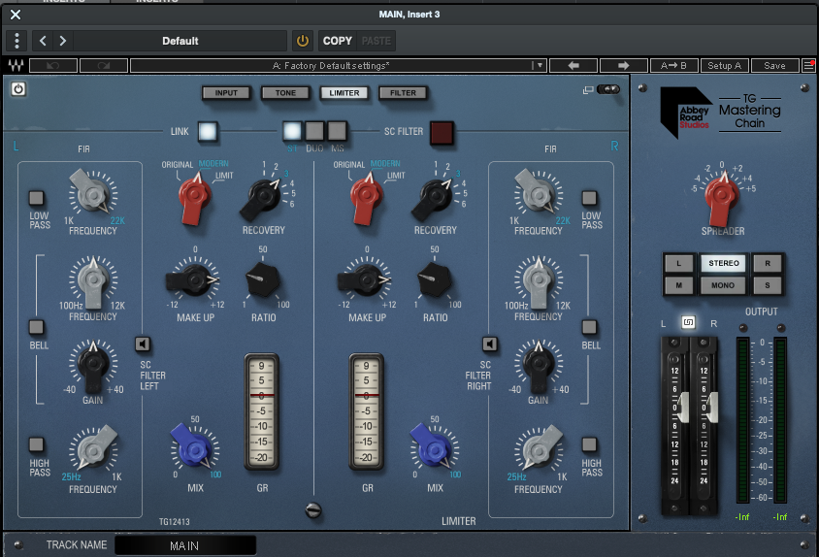Click the right MAKE UP knob
Image resolution: width=819 pixels, height=557 pixels.
(x=366, y=280)
